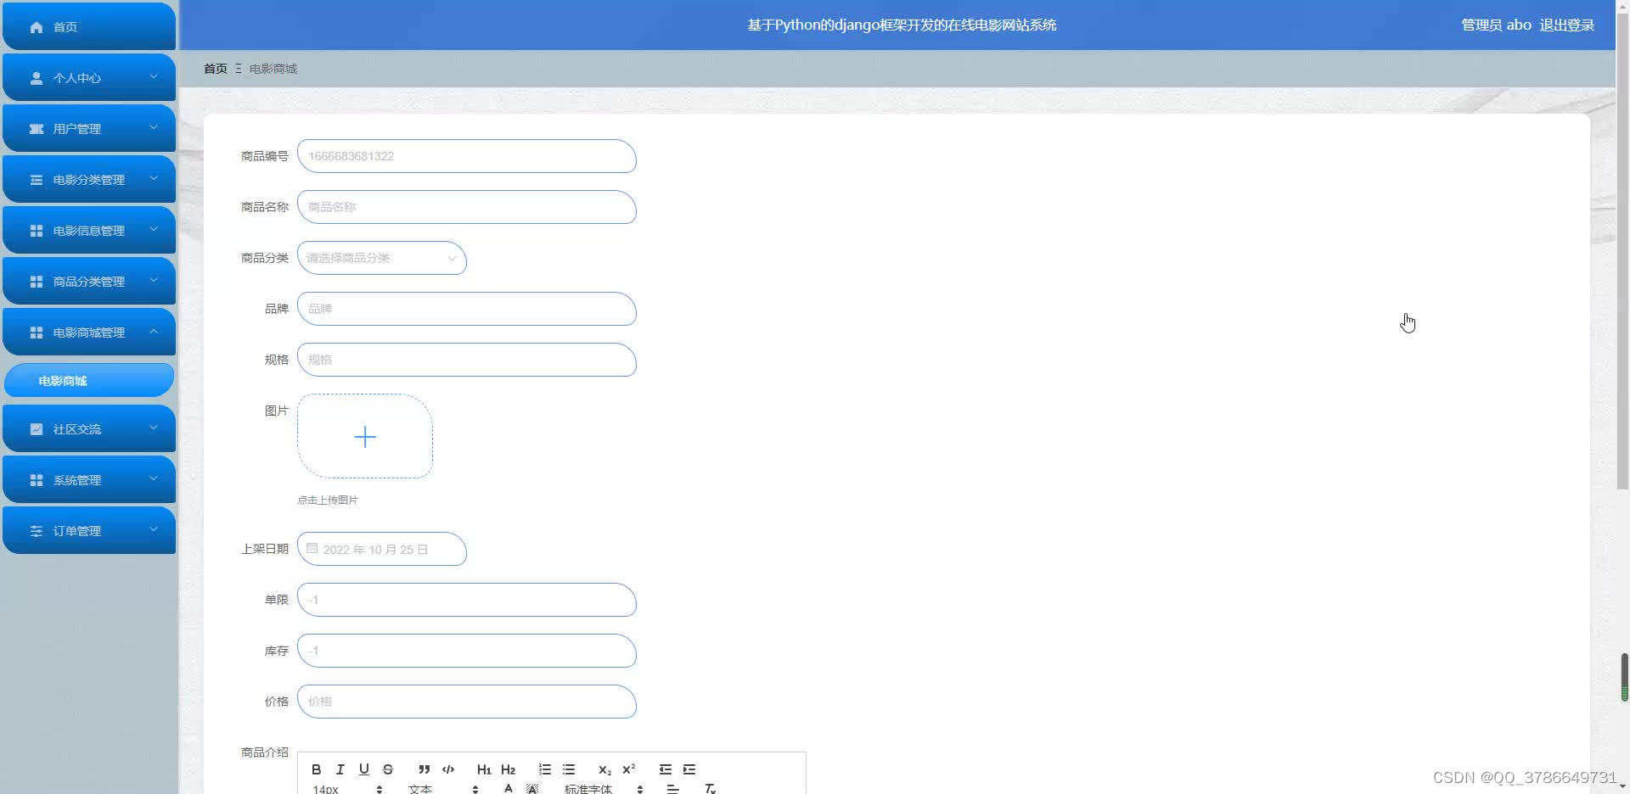
Task: Apply bold formatting in editor toolbar
Action: click(x=316, y=769)
